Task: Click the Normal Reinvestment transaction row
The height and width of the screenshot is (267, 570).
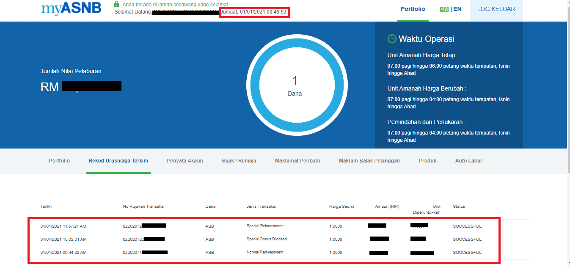Action: tap(265, 253)
